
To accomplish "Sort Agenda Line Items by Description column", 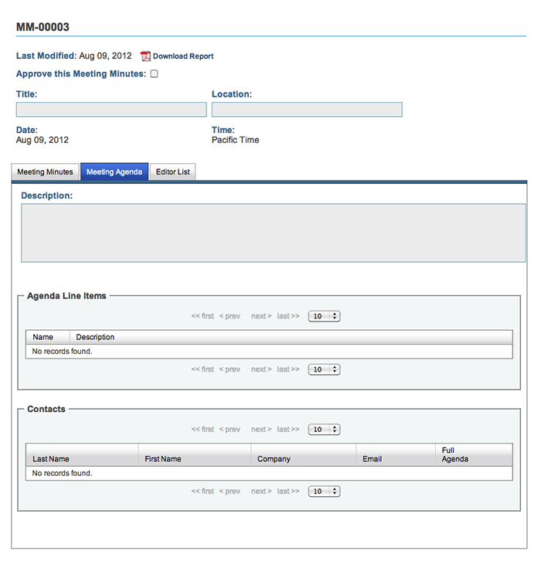I will pyautogui.click(x=291, y=337).
